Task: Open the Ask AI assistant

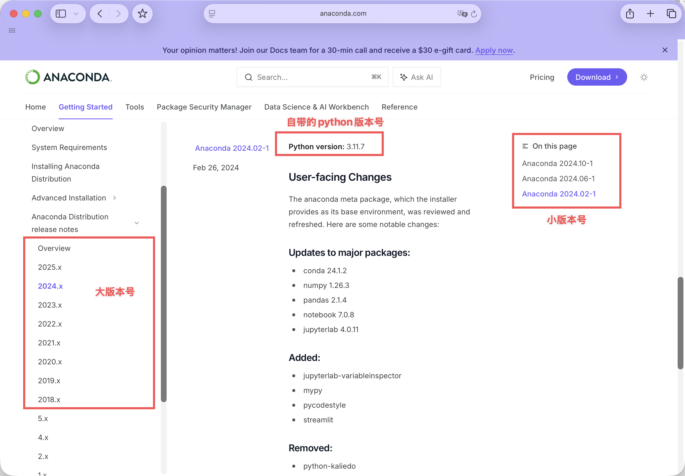Action: click(416, 77)
